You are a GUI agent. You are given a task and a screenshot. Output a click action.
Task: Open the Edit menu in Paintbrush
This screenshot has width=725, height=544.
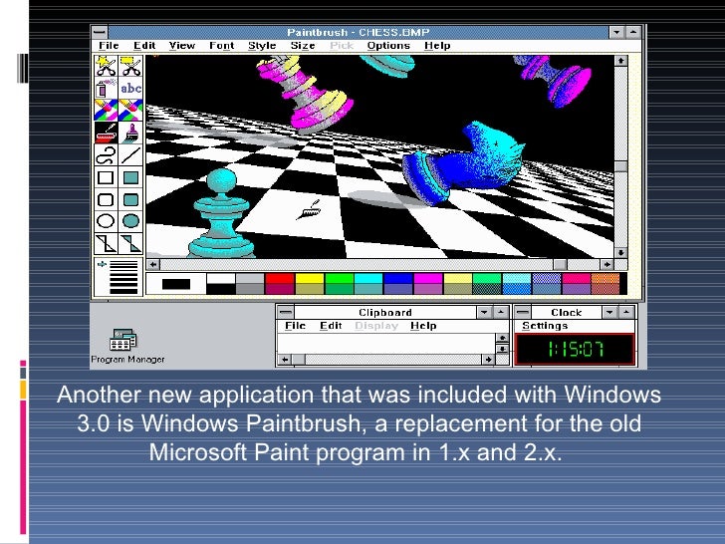144,46
